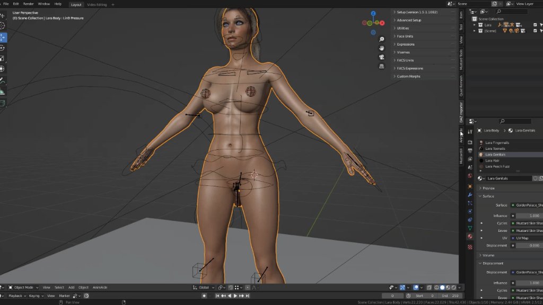This screenshot has width=543, height=305.
Task: Open the Keying timeline menu
Action: click(36, 295)
